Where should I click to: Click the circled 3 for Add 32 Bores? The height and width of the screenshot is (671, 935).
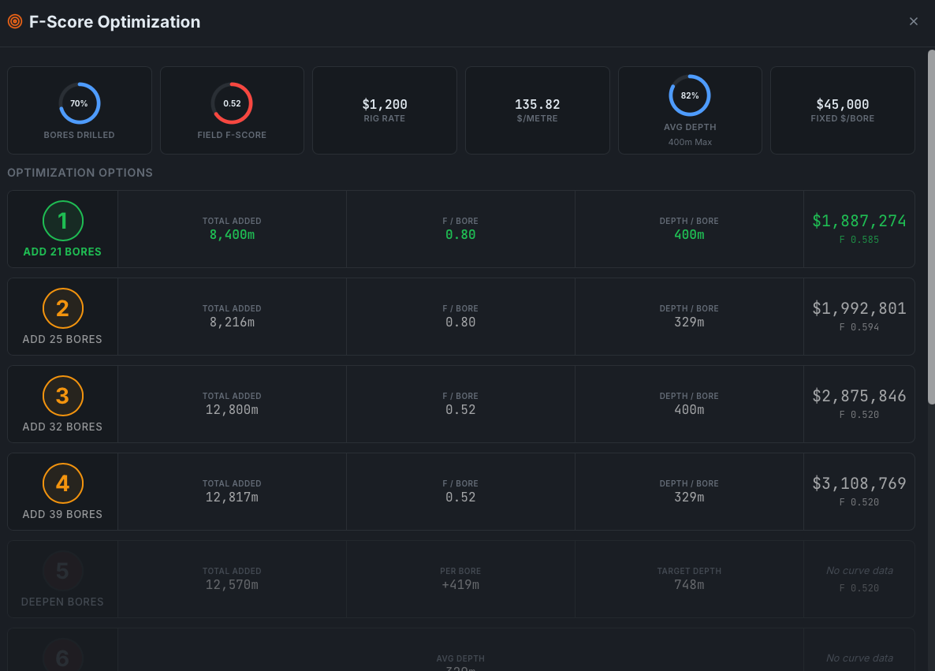click(x=62, y=396)
